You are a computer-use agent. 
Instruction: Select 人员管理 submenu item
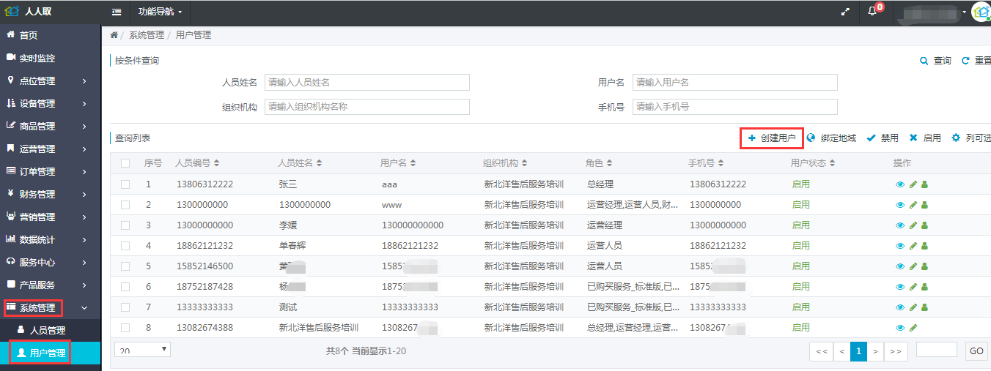tap(51, 331)
